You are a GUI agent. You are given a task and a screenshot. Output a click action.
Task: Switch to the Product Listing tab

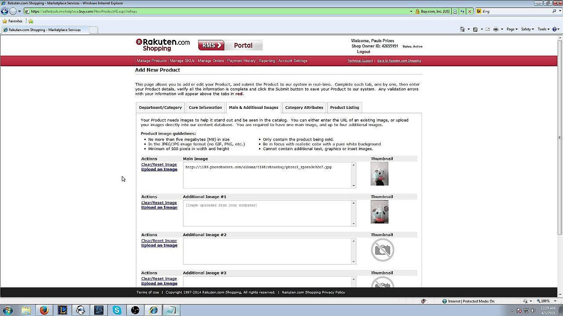pyautogui.click(x=344, y=108)
